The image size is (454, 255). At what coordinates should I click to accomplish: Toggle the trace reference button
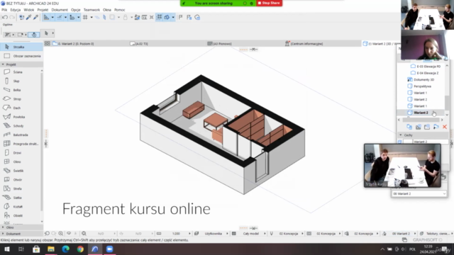click(x=112, y=17)
